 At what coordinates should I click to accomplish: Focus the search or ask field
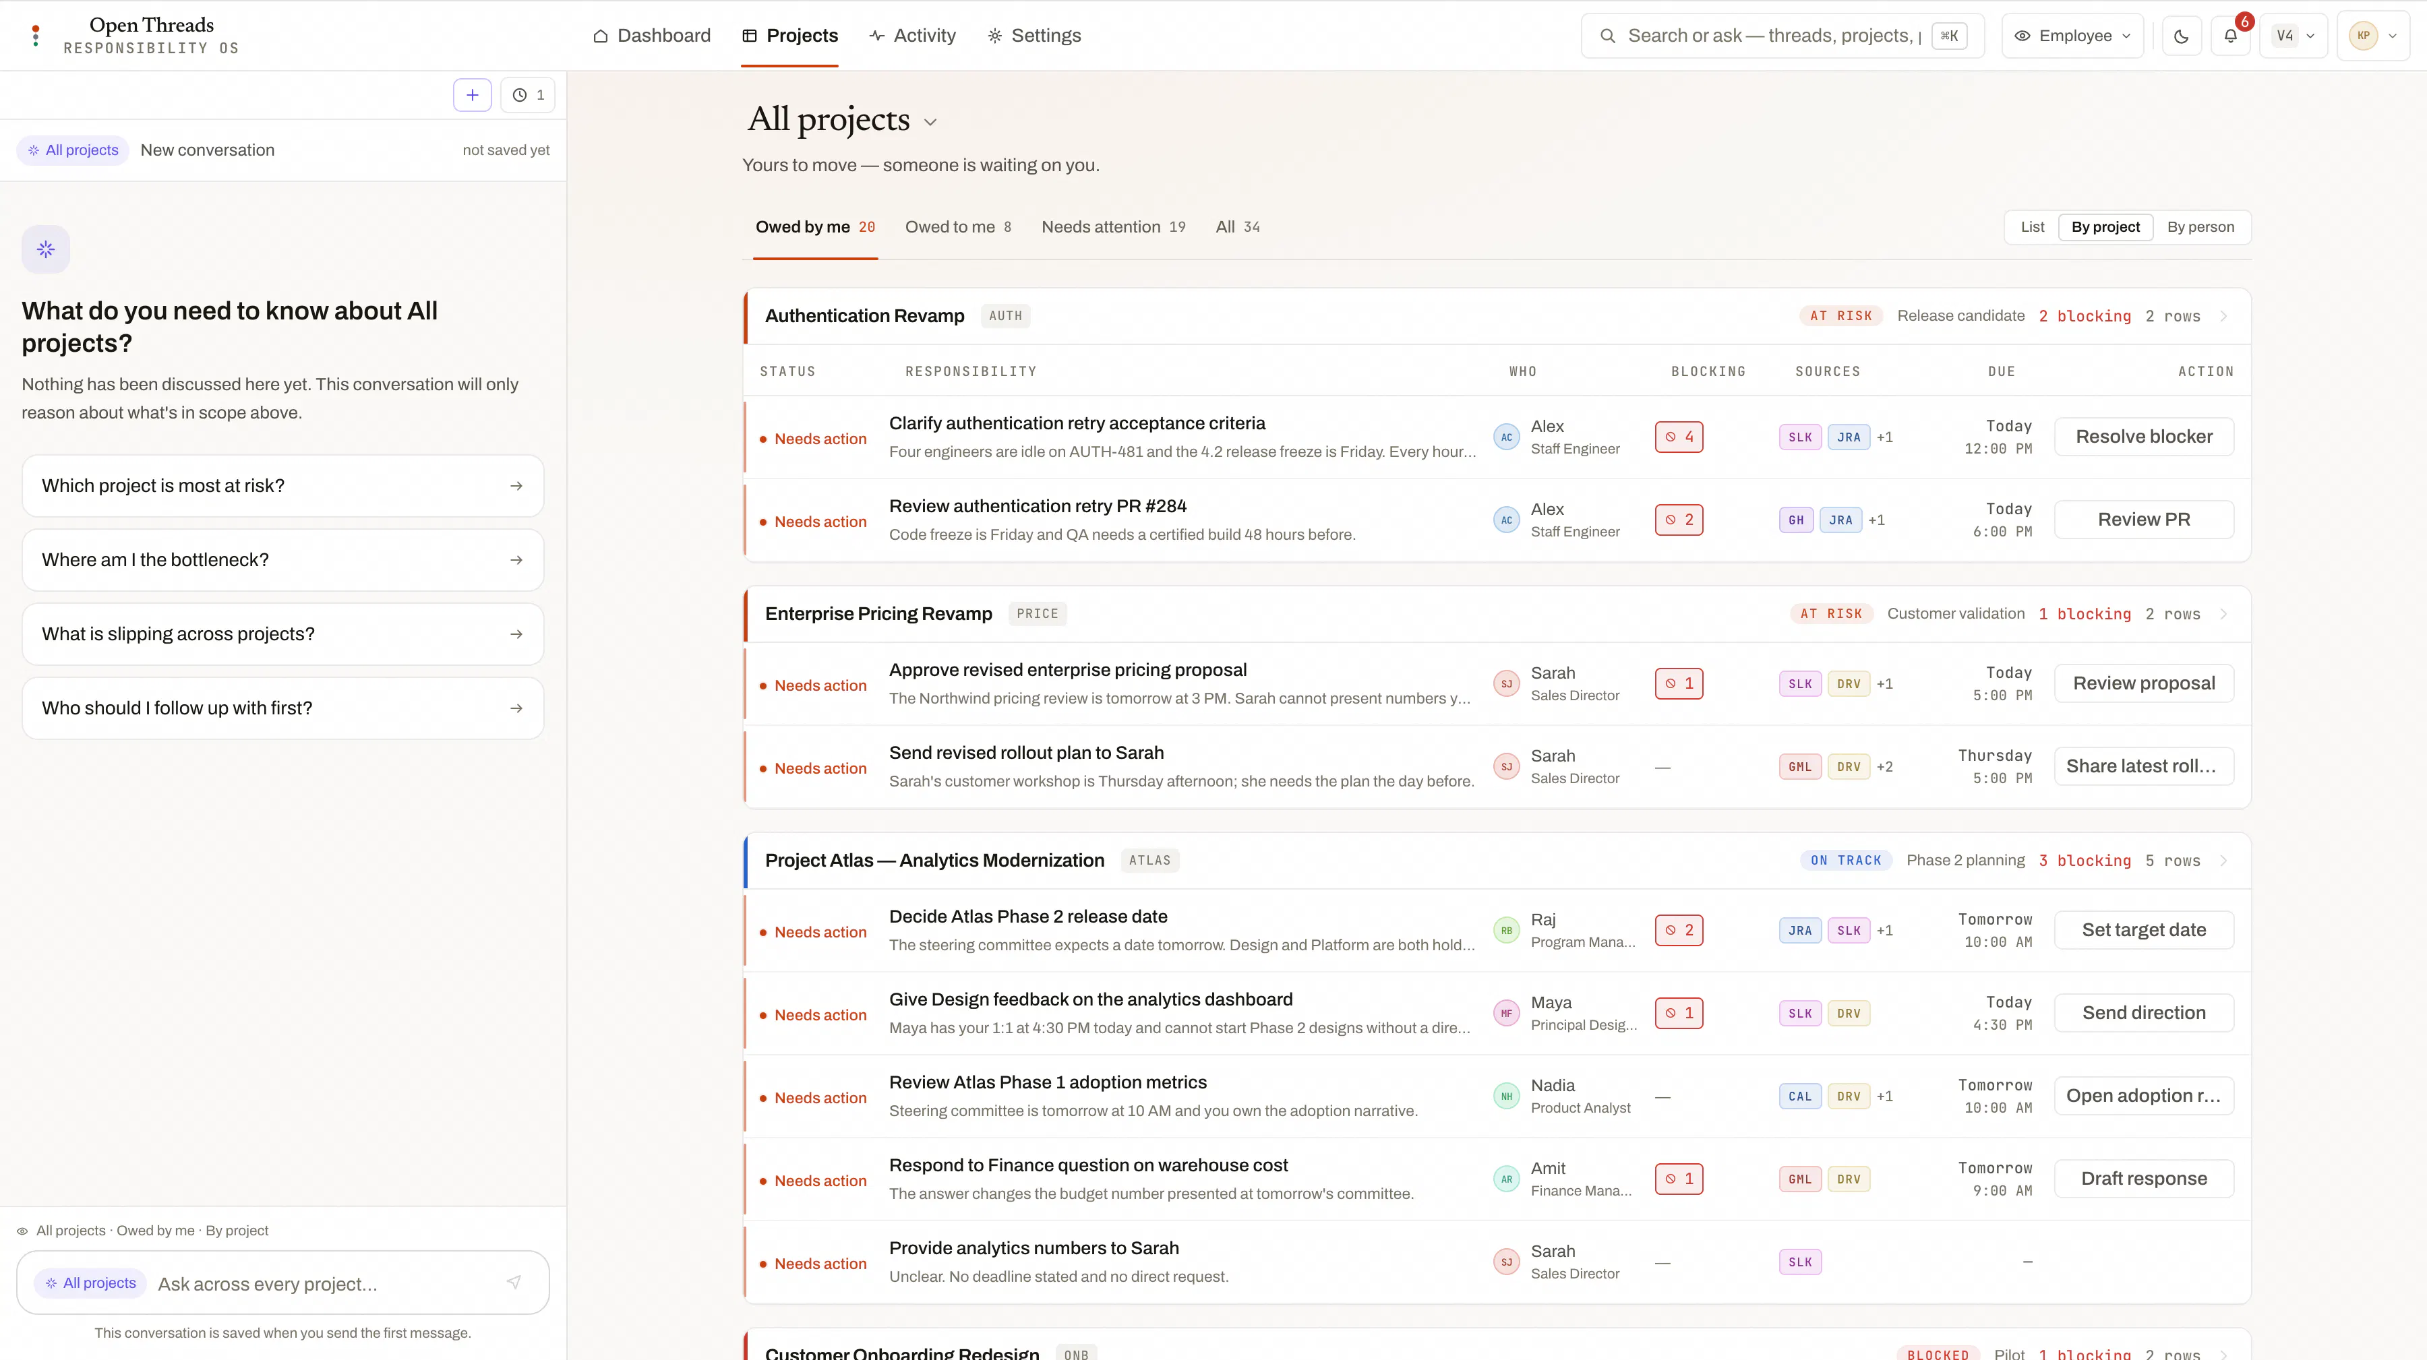point(1782,36)
